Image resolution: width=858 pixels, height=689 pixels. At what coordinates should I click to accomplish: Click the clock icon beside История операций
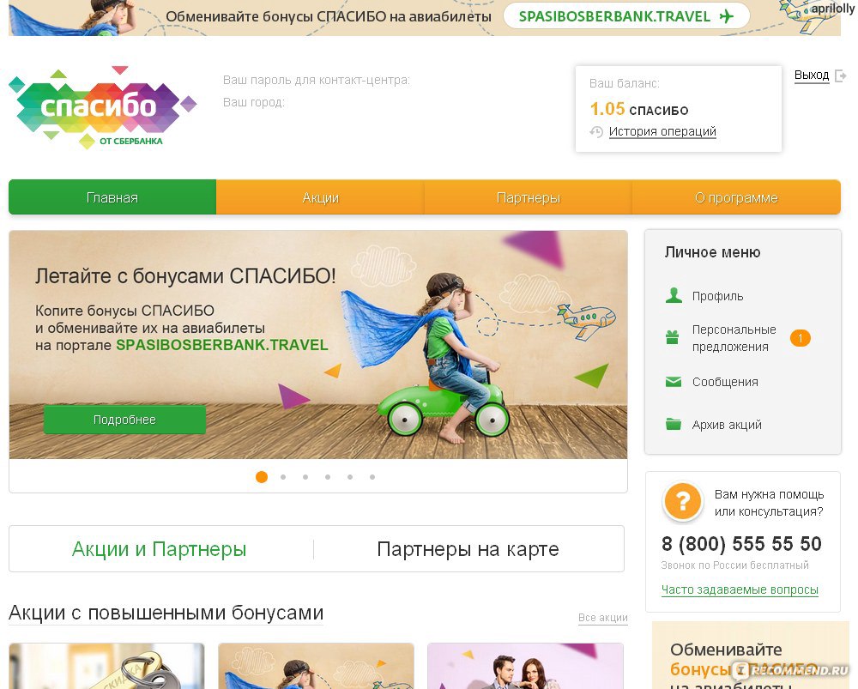tap(596, 132)
